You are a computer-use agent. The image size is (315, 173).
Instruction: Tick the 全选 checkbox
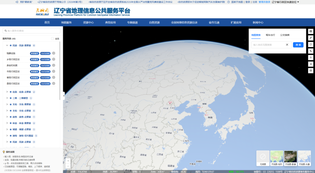pos(52,39)
